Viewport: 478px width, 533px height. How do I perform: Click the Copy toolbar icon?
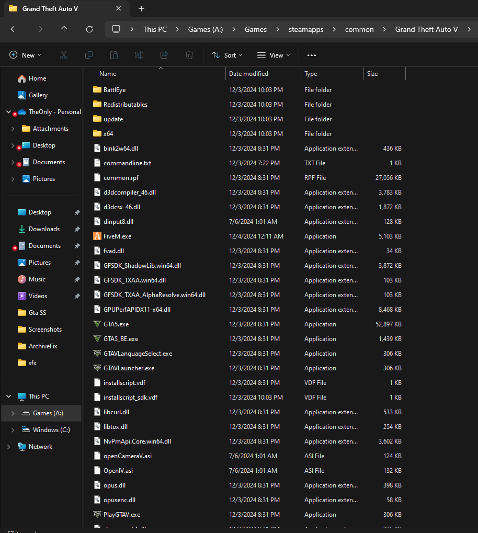(89, 55)
